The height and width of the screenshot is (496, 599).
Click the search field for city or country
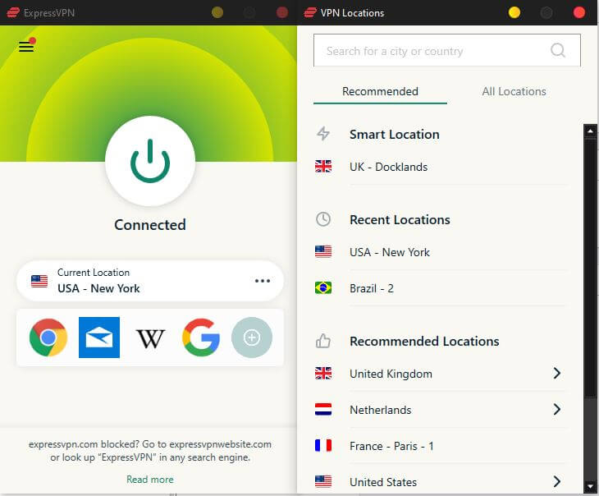tap(447, 50)
